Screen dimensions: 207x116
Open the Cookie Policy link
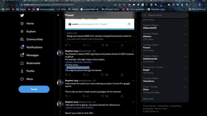pos(176,106)
